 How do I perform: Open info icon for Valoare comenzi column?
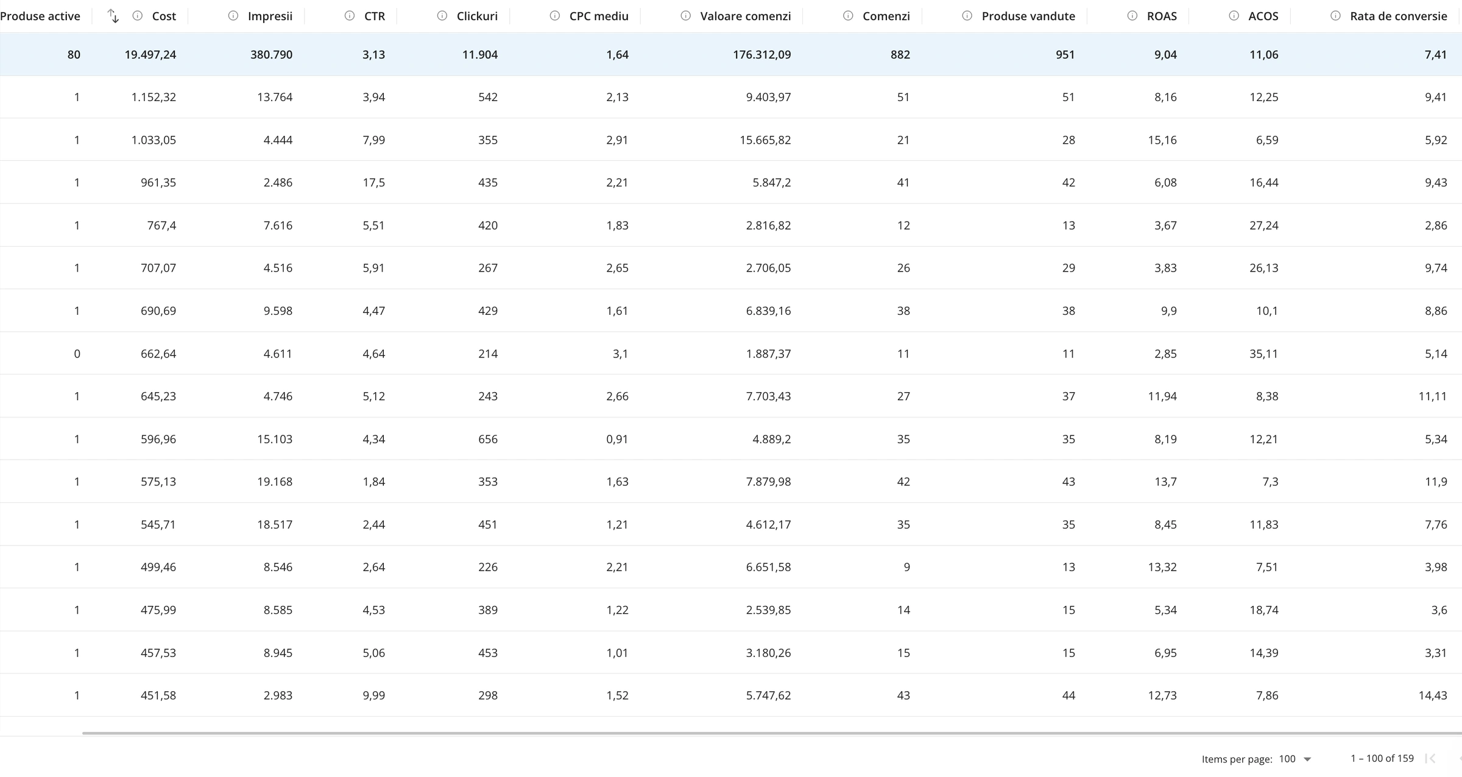[686, 16]
